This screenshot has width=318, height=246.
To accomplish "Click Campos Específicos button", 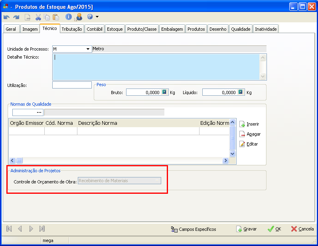I will click(194, 229).
